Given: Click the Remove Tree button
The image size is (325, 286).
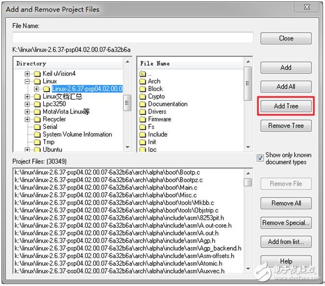Looking at the screenshot, I should 286,126.
